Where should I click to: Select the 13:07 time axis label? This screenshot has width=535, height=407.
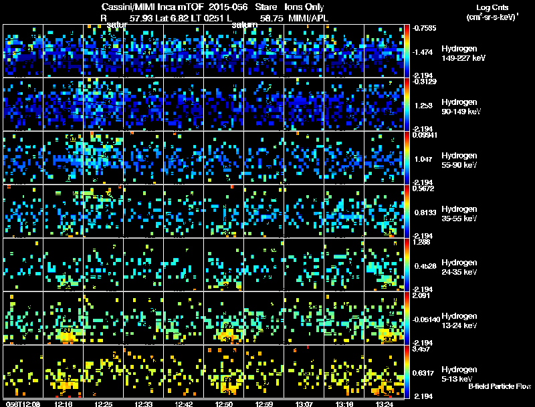(304, 404)
